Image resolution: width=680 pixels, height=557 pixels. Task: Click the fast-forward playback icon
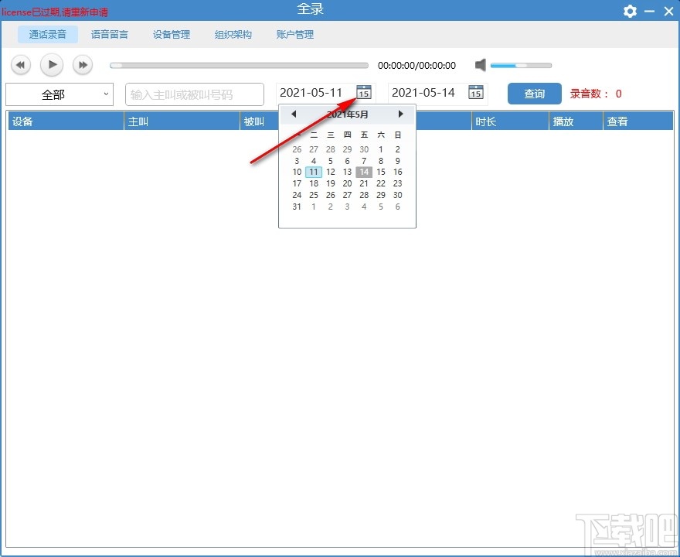(x=82, y=65)
